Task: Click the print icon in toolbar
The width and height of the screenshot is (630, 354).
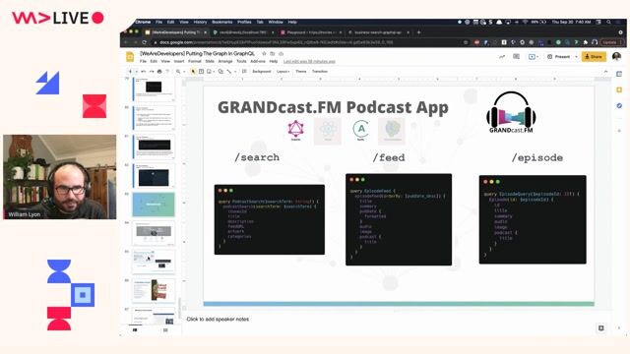Action: [x=159, y=72]
